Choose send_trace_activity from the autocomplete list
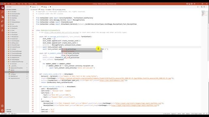 pos(82,53)
